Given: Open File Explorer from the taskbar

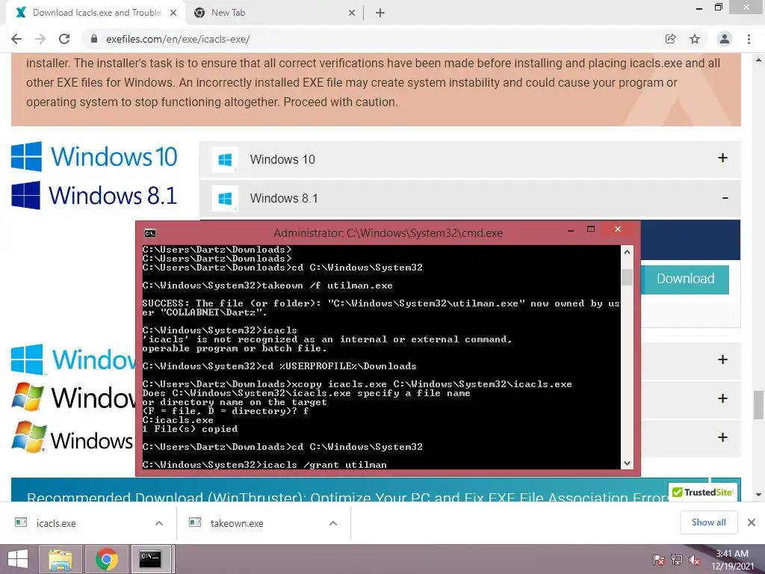Looking at the screenshot, I should click(61, 559).
